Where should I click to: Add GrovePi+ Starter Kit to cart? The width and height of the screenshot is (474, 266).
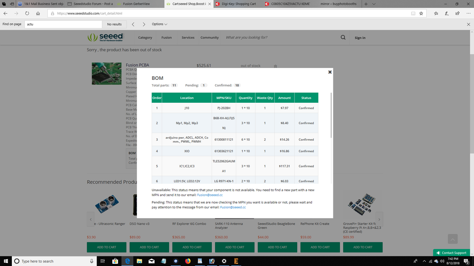coord(363,247)
